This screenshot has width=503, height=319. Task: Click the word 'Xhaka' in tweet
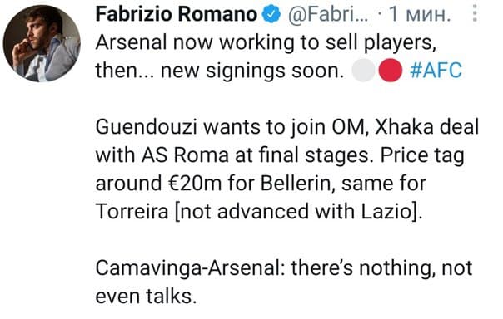[404, 127]
